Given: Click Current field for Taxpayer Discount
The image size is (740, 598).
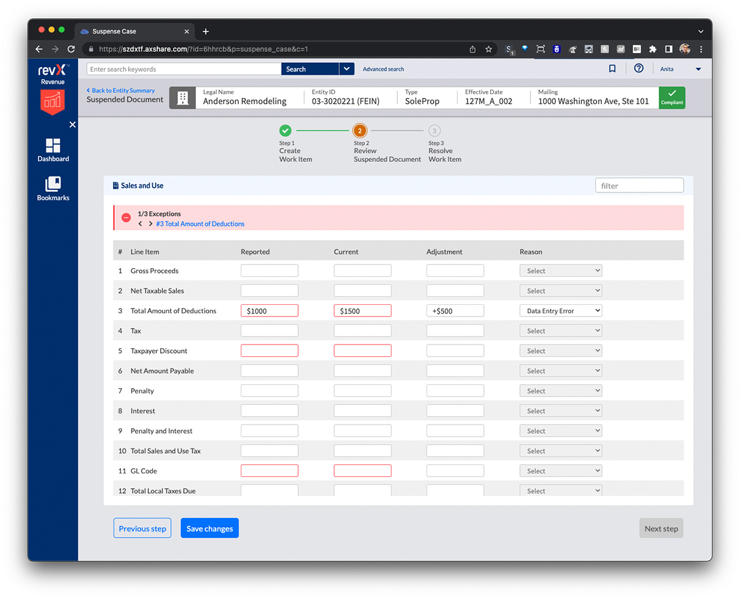Looking at the screenshot, I should [x=362, y=351].
